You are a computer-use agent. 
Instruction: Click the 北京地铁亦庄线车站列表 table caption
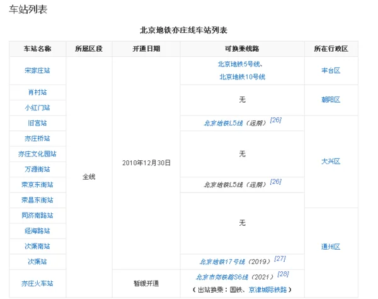[184, 30]
